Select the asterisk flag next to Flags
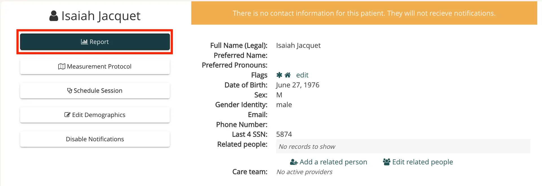Viewport: 542px width, 186px height. point(279,75)
